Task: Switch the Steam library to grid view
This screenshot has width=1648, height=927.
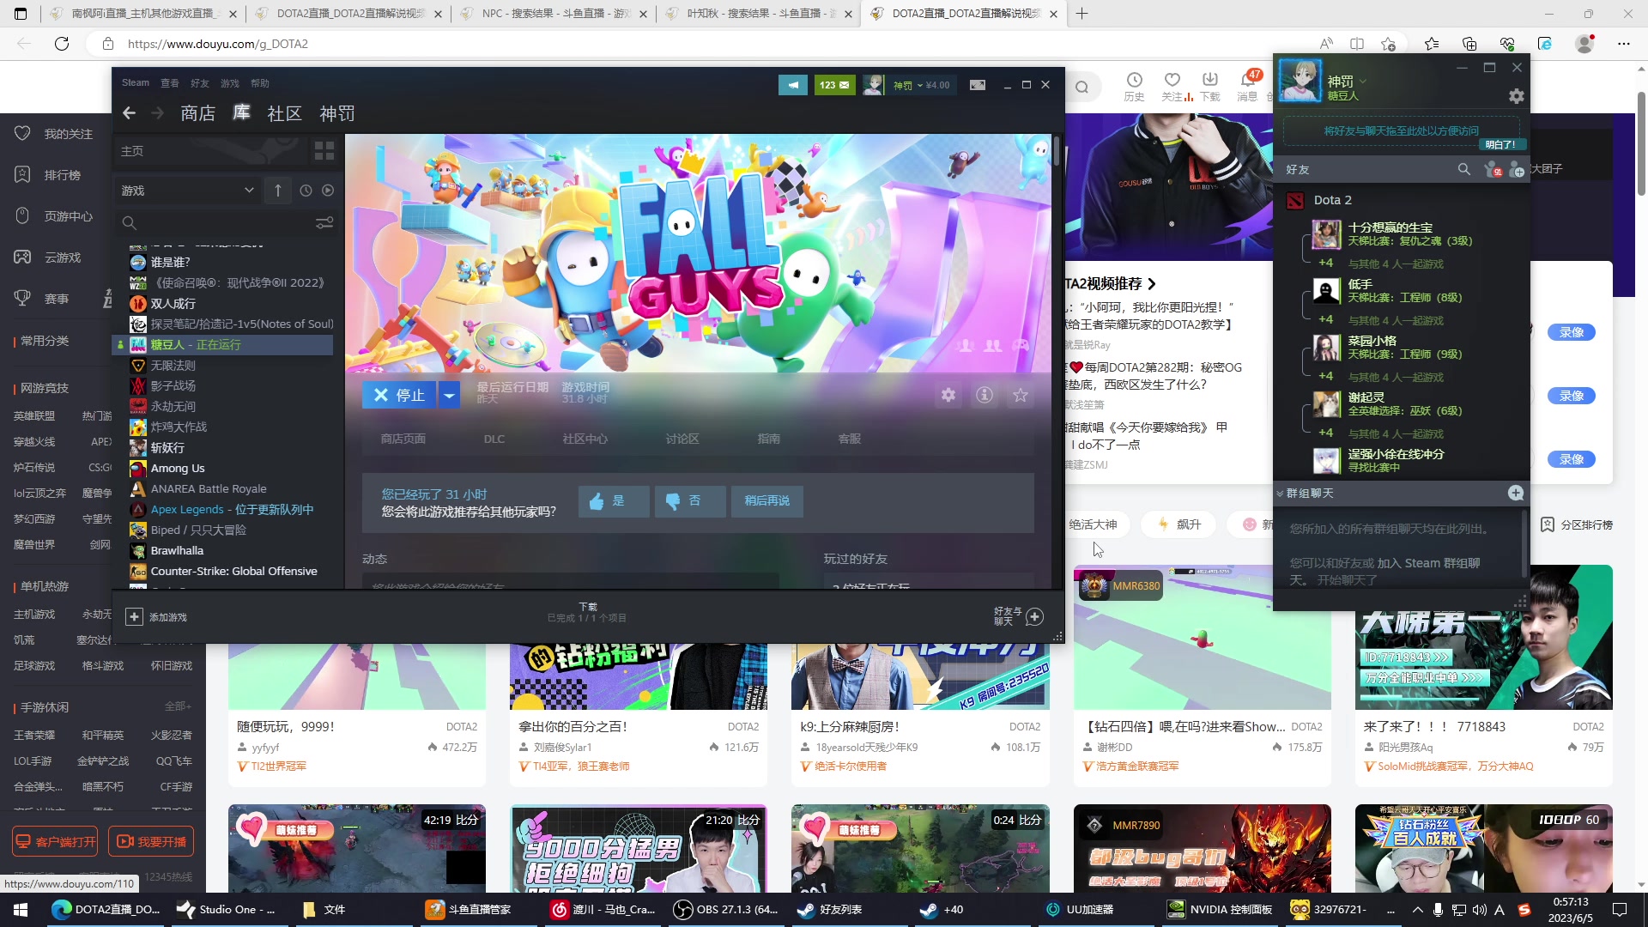Action: pyautogui.click(x=324, y=151)
